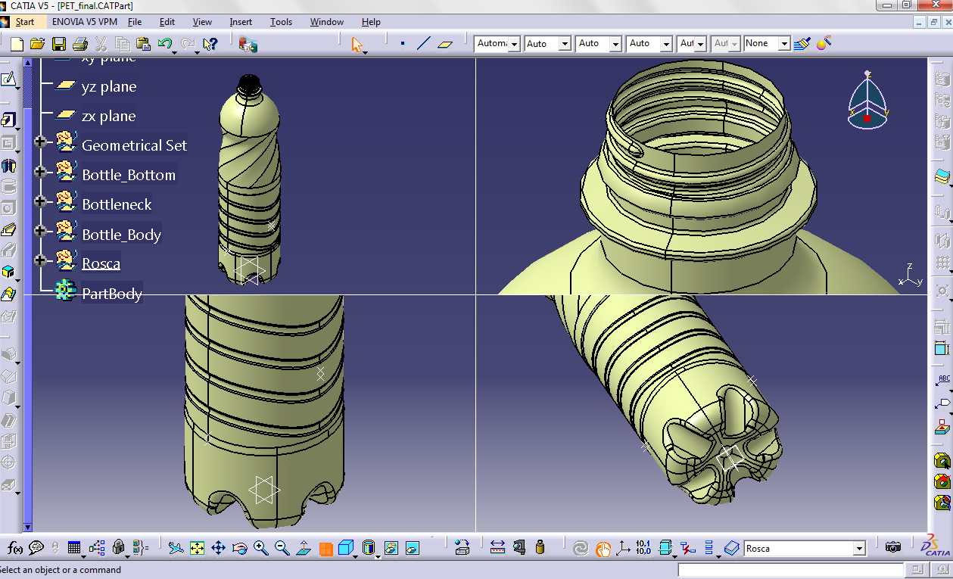The height and width of the screenshot is (579, 953).
Task: Select the zx plane in tree
Action: click(x=109, y=117)
